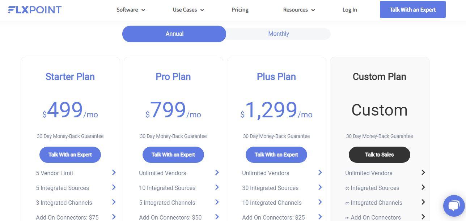Go to the Pricing page

pos(240,10)
